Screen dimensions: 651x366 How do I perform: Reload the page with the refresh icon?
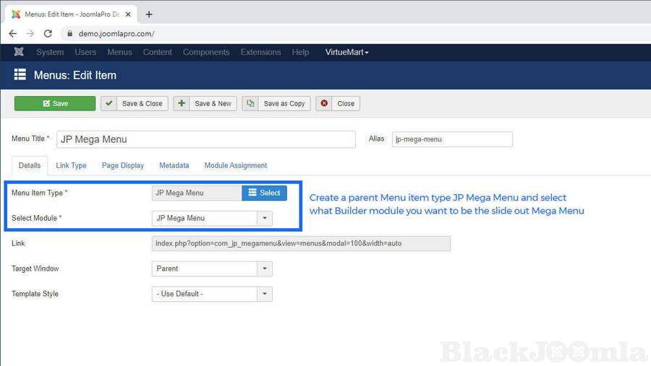48,33
